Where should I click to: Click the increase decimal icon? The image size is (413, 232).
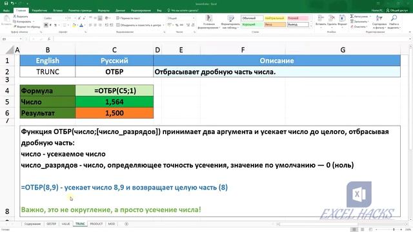tap(188, 25)
